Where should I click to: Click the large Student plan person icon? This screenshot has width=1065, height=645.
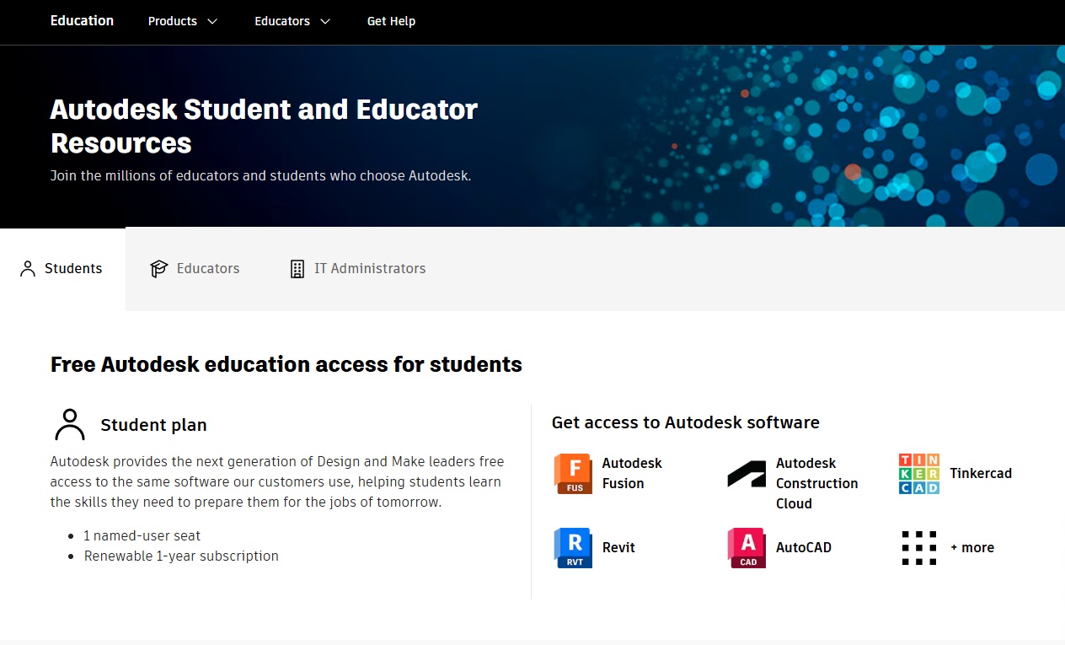[x=70, y=425]
